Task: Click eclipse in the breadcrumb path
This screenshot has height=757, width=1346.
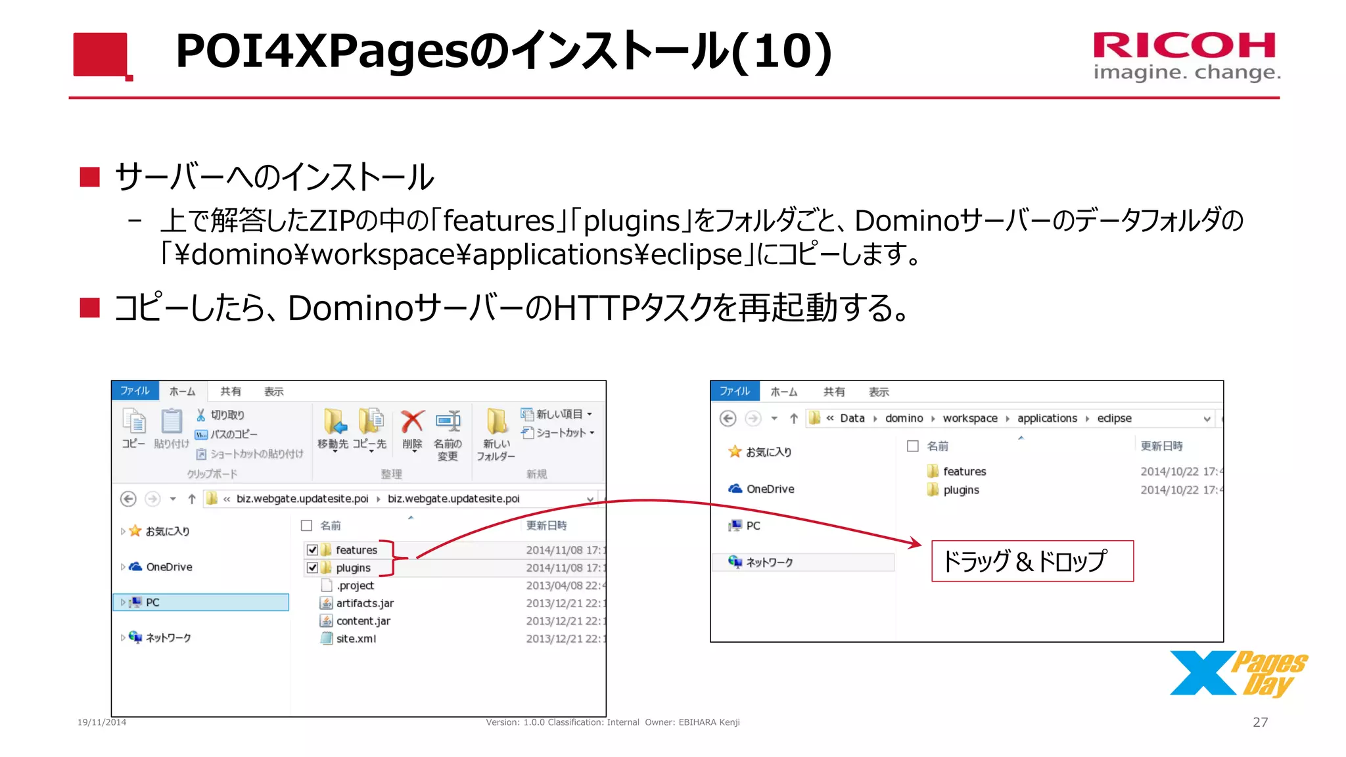Action: (x=1115, y=419)
